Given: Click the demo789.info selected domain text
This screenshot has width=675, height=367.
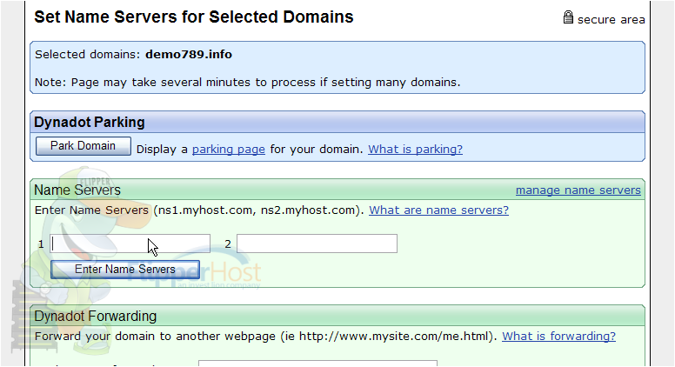Looking at the screenshot, I should pos(189,55).
